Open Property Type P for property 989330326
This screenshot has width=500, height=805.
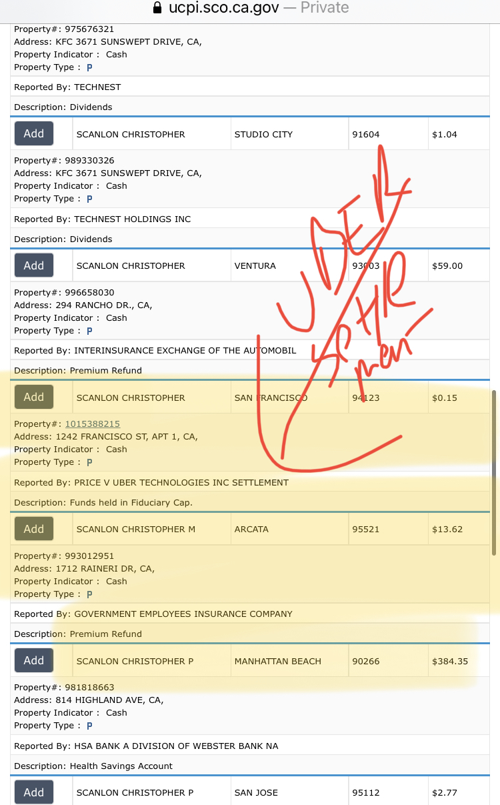pyautogui.click(x=89, y=199)
